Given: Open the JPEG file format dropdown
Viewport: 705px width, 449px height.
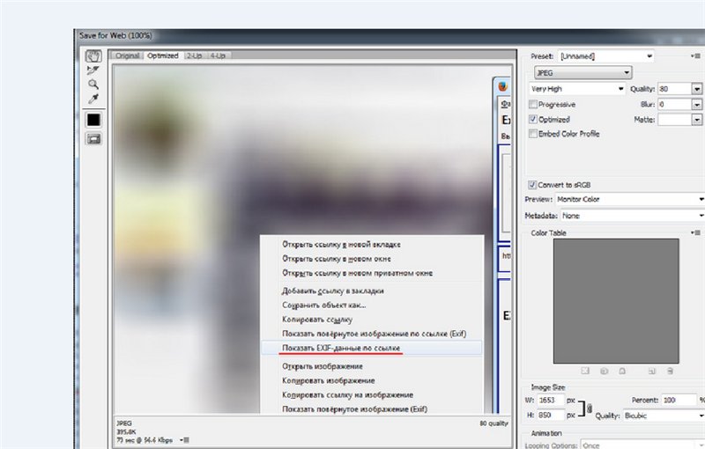Looking at the screenshot, I should coord(583,73).
